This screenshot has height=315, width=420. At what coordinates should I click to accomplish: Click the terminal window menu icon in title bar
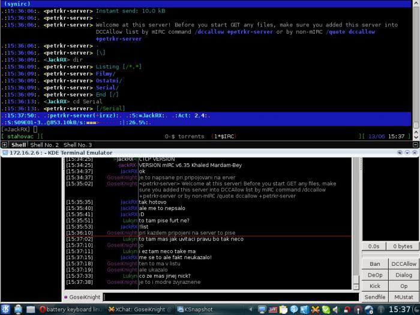[5, 152]
